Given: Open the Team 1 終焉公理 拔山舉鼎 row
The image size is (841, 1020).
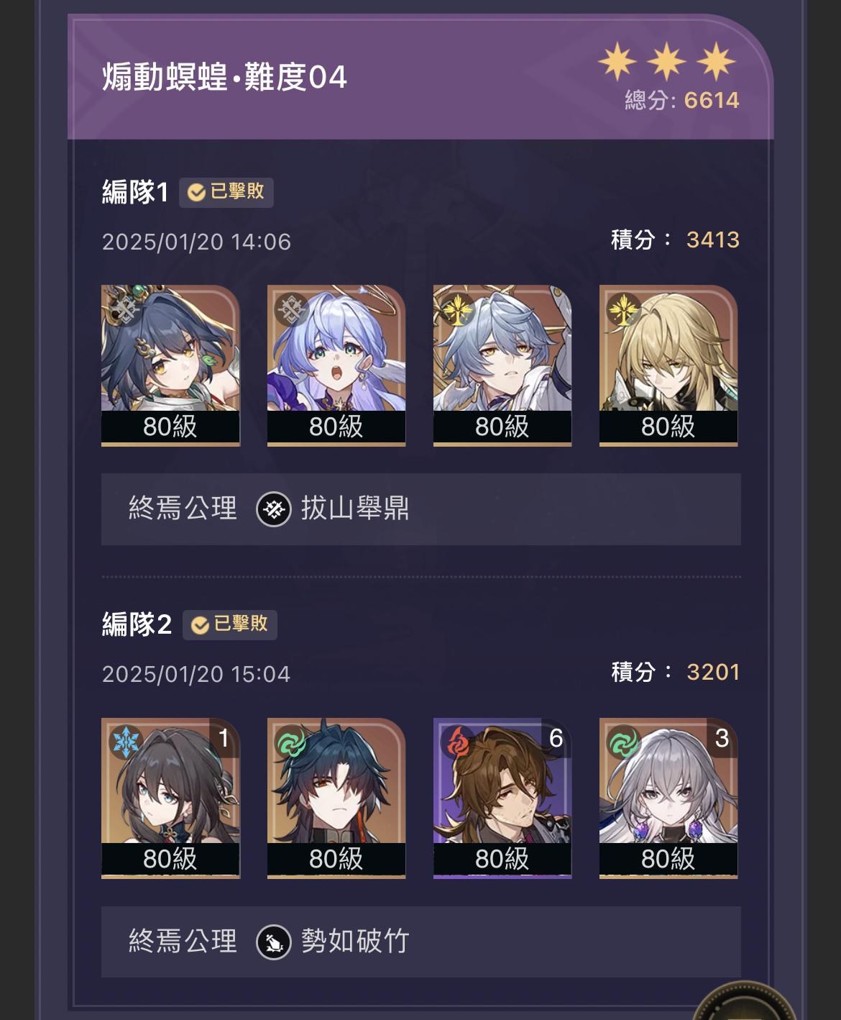Looking at the screenshot, I should click(x=421, y=509).
